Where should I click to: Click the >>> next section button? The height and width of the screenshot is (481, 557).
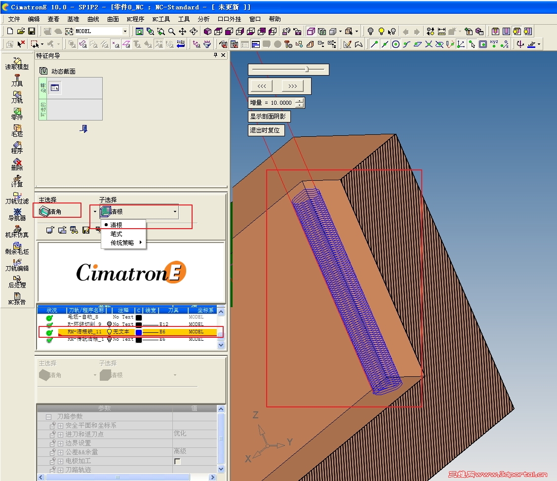[x=293, y=86]
